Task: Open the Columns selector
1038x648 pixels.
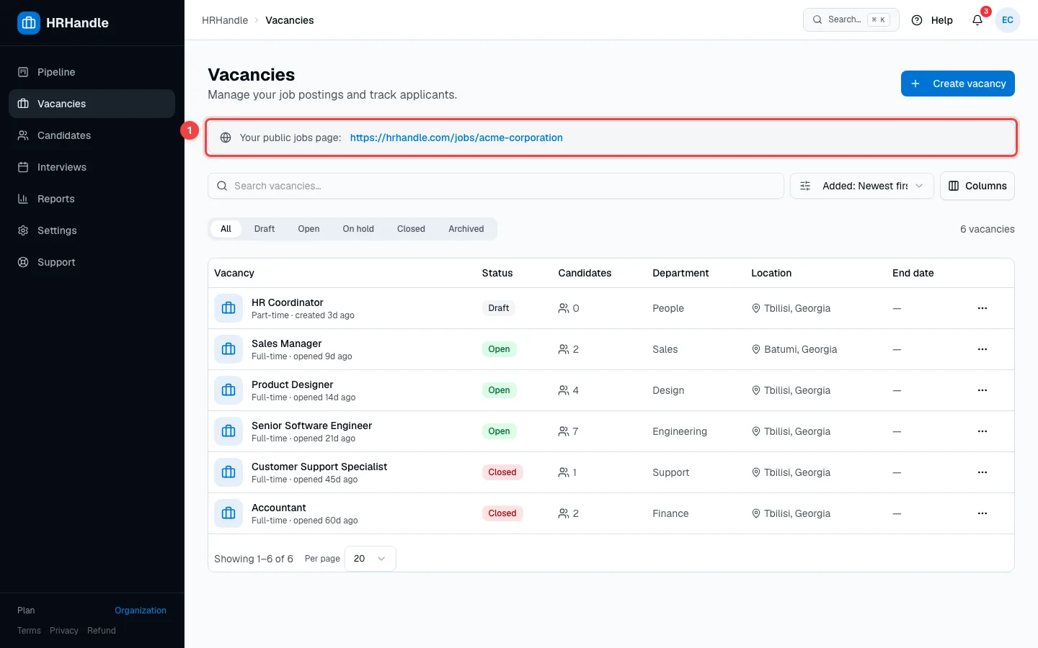Action: click(977, 186)
